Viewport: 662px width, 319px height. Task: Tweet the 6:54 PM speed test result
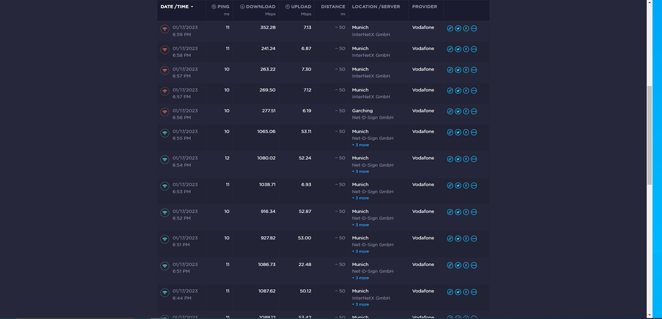coord(458,159)
